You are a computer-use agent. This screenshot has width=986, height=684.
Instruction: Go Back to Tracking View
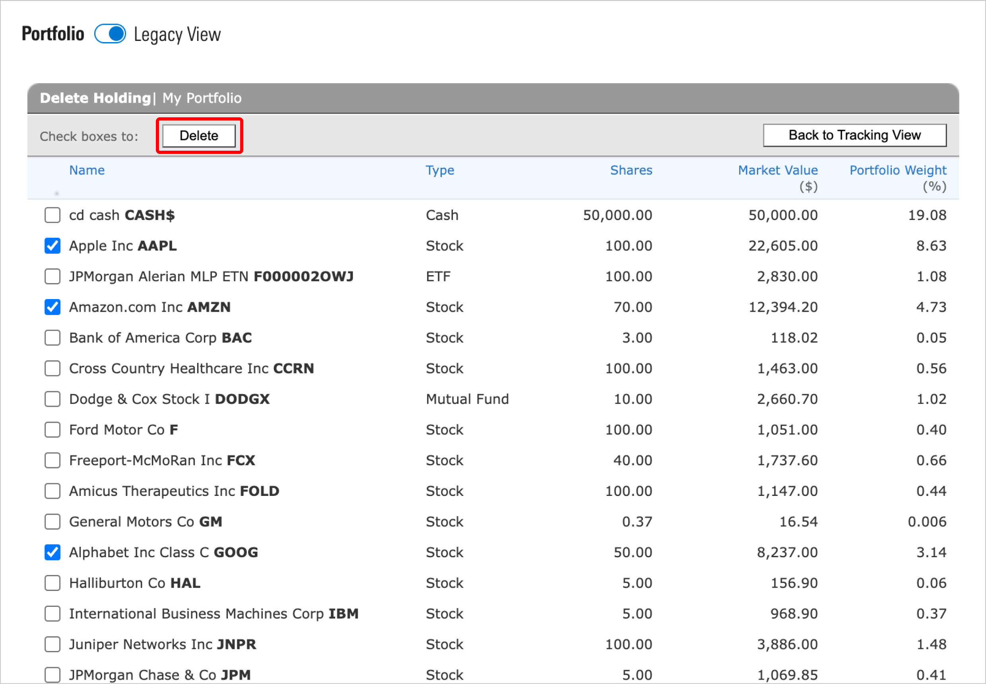tap(854, 135)
